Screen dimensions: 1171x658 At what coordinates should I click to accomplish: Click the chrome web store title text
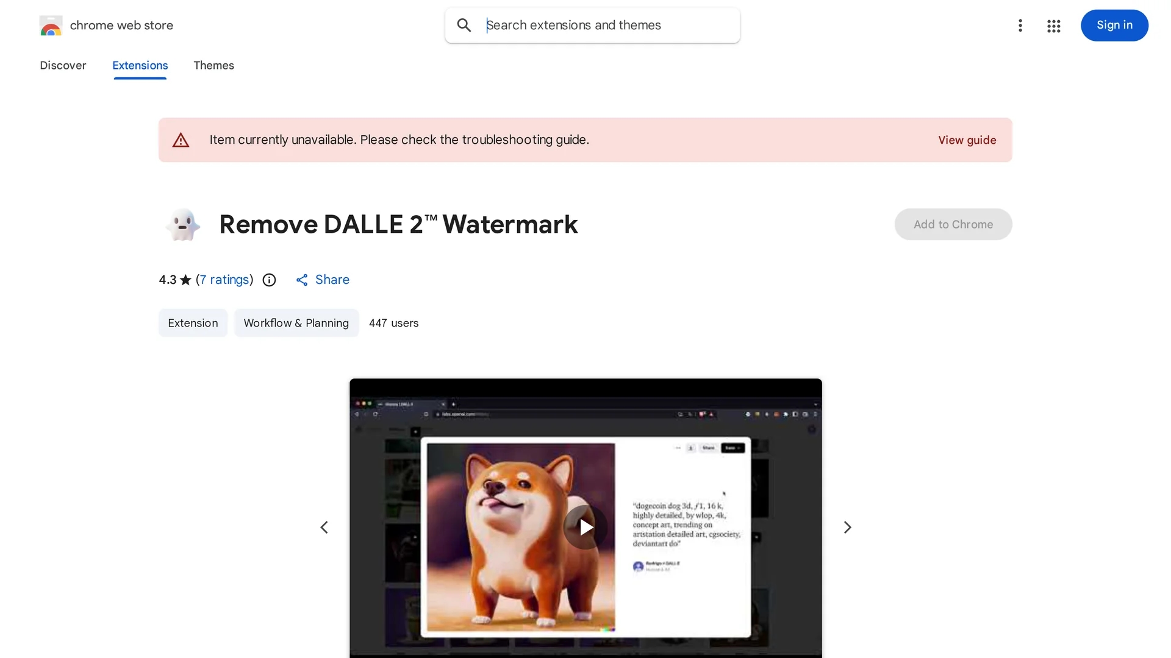121,26
